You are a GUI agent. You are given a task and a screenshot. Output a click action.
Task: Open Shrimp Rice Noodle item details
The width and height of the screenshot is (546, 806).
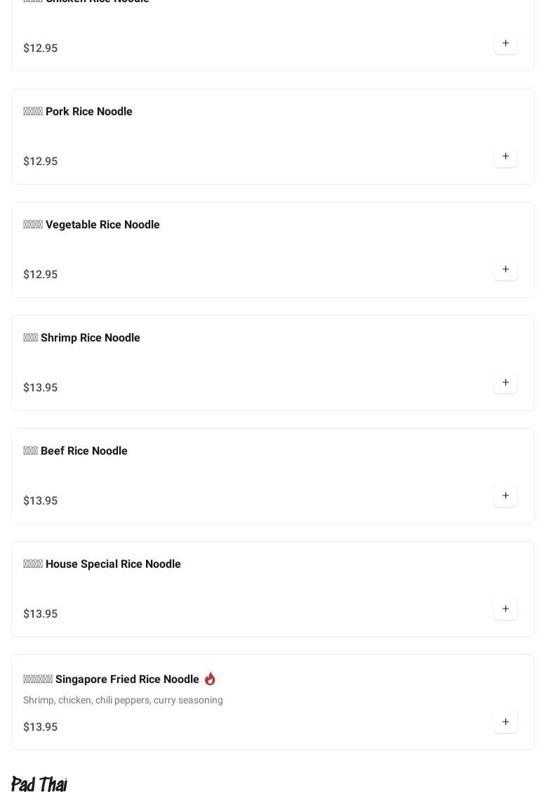click(81, 338)
